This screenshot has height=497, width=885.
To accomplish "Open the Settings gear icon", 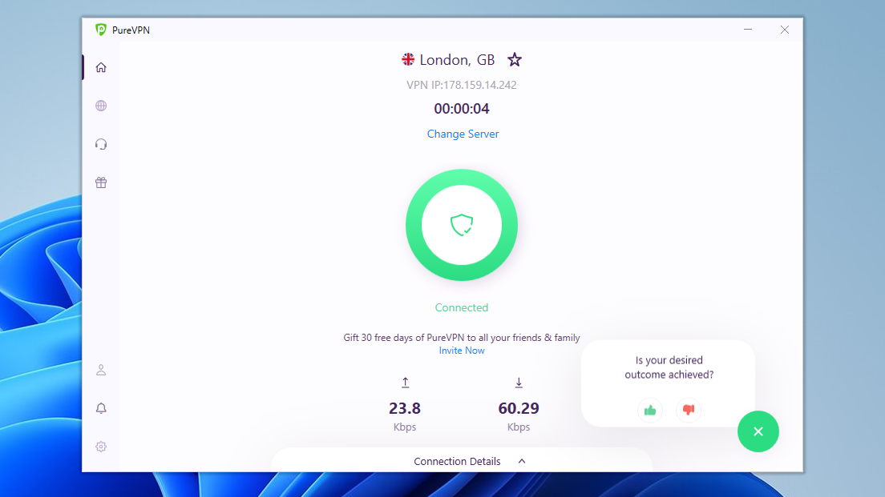I will coord(101,447).
